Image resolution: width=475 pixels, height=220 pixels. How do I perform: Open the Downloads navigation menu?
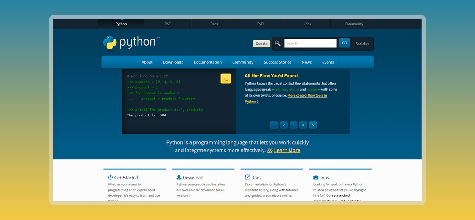(173, 62)
